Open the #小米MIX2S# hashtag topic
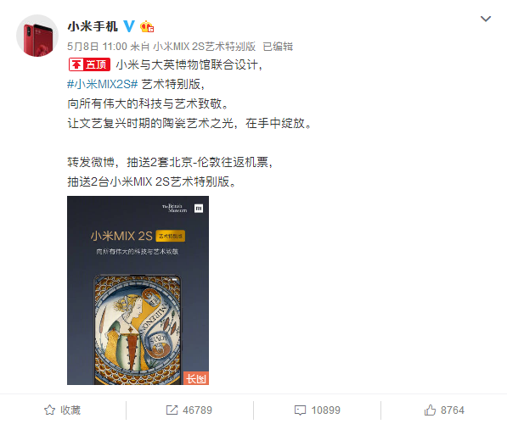Viewport: 507px width, 424px height. point(103,84)
